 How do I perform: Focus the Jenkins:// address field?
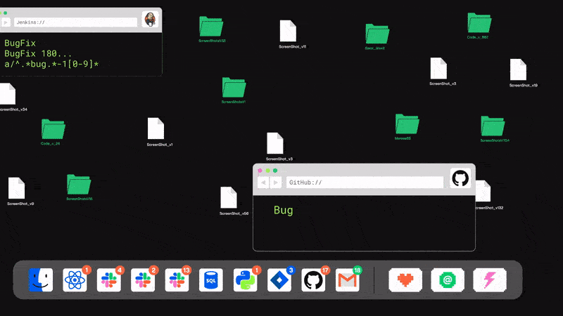point(75,22)
